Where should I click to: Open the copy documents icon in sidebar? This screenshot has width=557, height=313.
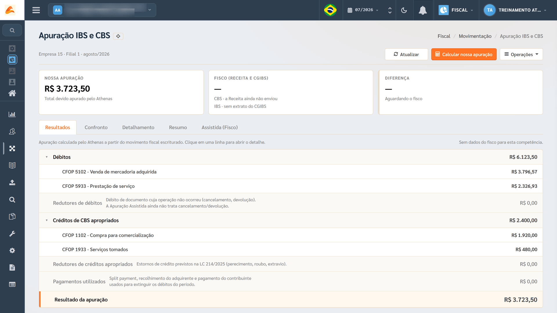coord(12,216)
